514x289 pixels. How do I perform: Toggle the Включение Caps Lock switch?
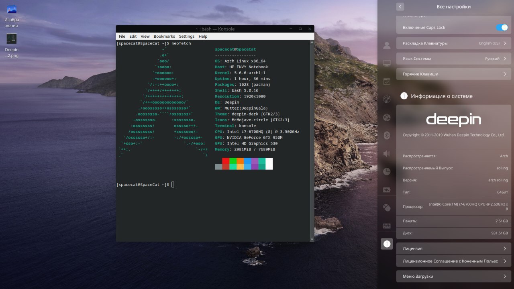click(502, 27)
